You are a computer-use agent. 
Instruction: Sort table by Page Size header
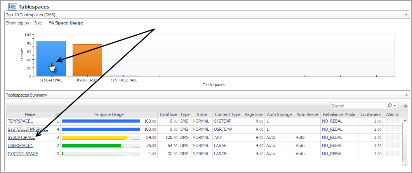coord(254,114)
